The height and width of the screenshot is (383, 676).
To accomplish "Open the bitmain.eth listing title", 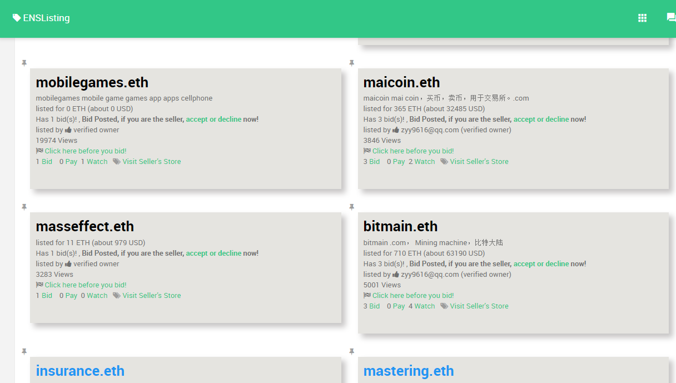I will pyautogui.click(x=400, y=226).
